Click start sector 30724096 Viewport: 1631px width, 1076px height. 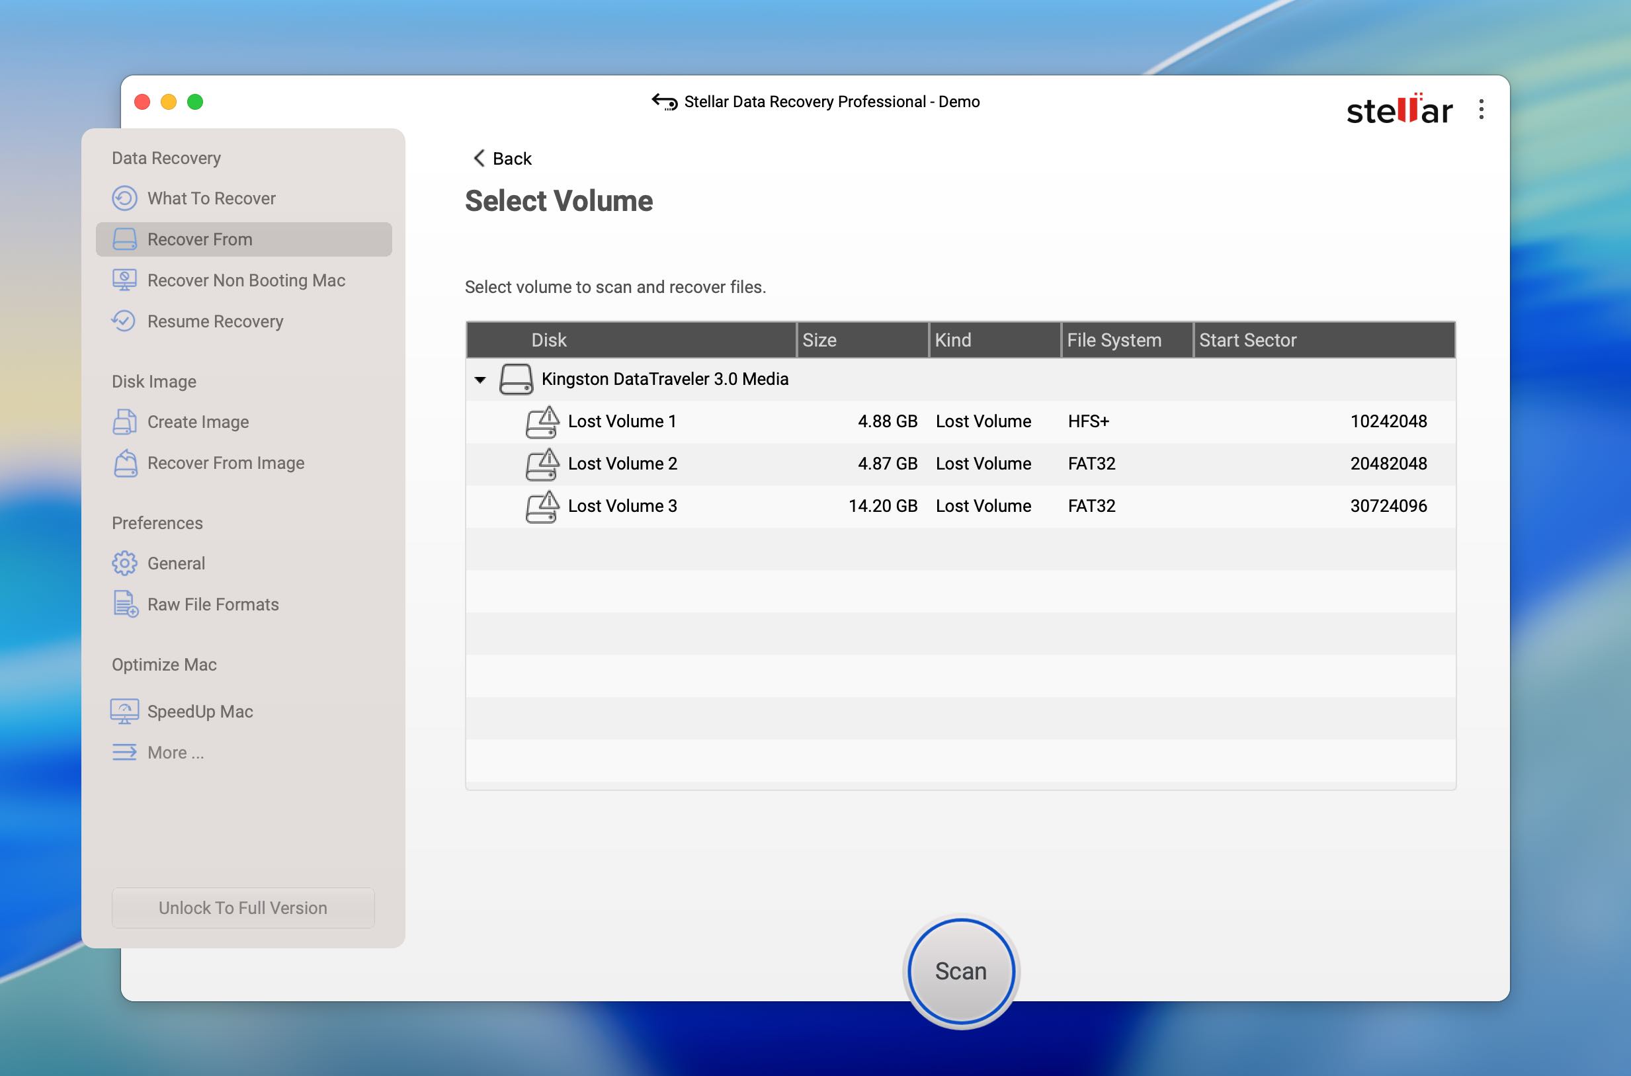(1388, 506)
